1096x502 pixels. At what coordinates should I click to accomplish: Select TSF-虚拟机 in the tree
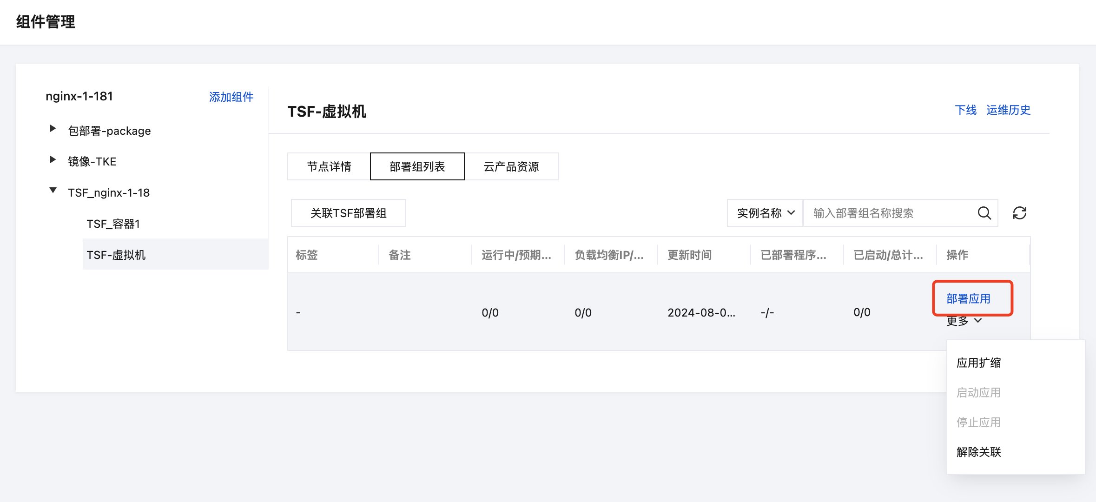[116, 255]
